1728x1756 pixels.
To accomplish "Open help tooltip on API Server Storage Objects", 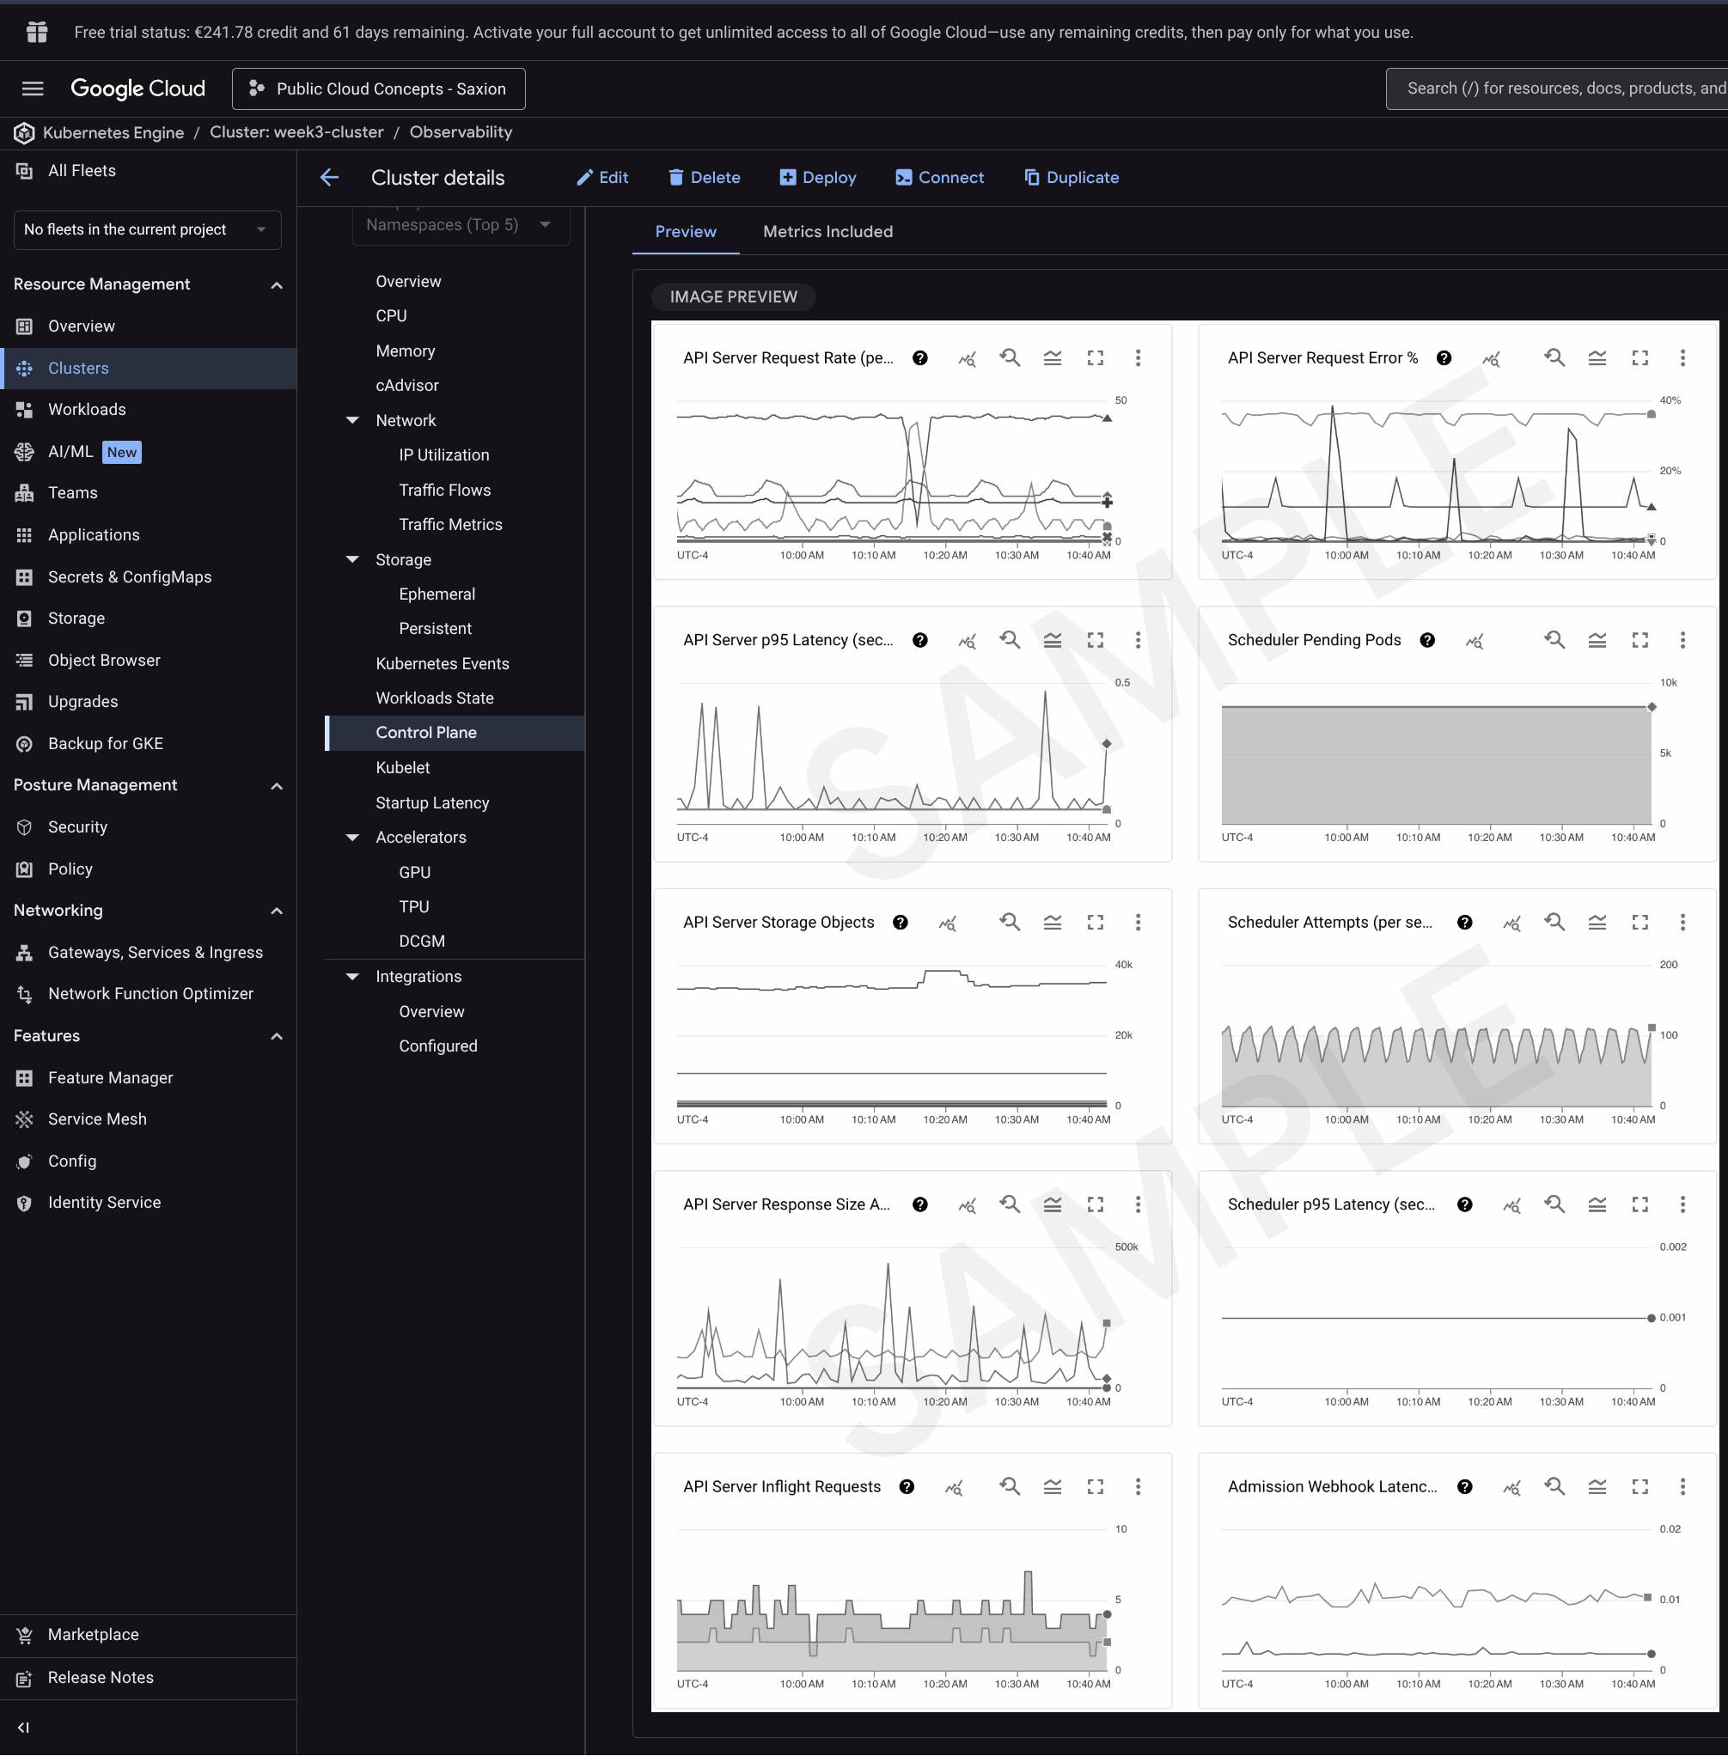I will tap(901, 922).
